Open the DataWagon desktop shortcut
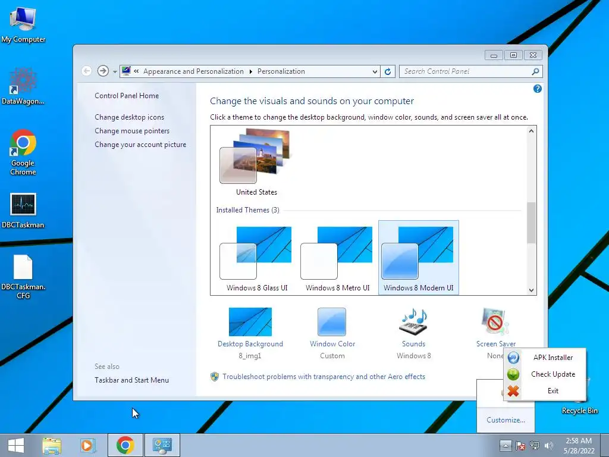Image resolution: width=609 pixels, height=457 pixels. (x=23, y=86)
